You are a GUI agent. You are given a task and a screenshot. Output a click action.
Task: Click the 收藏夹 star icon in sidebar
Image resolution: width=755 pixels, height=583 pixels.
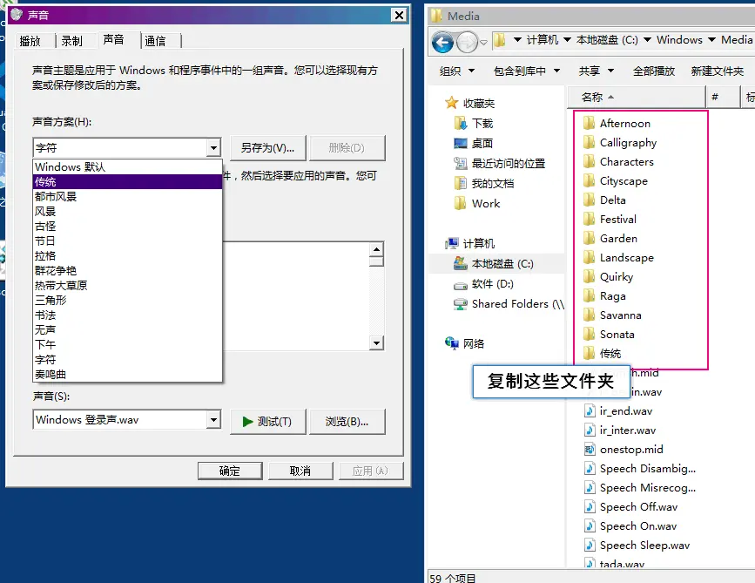452,103
